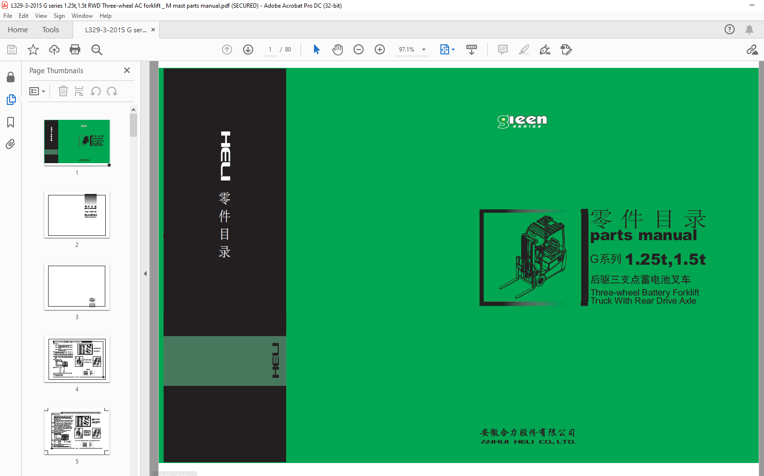
Task: Open the Find text magnifier tool
Action: (x=97, y=50)
